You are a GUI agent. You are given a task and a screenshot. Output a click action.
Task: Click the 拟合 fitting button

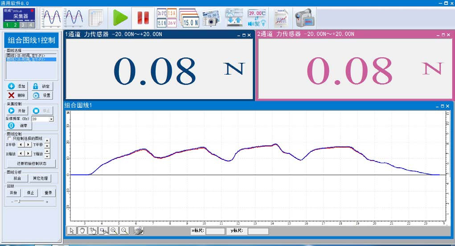[x=17, y=178]
